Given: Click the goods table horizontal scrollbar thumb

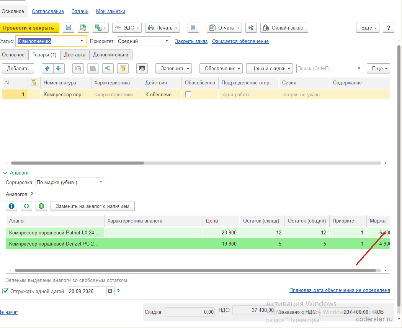Looking at the screenshot, I should point(77,163).
